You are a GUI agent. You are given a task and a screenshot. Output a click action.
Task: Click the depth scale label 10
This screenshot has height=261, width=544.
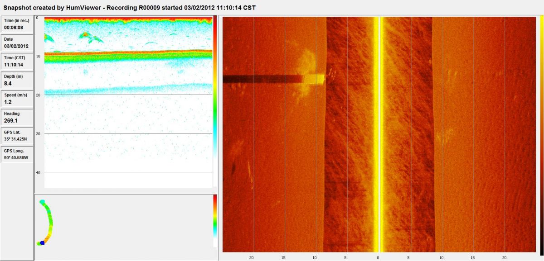pos(38,56)
